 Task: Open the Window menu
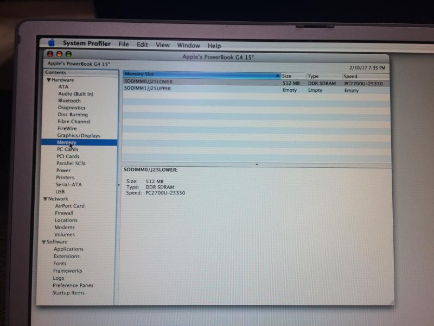click(188, 46)
